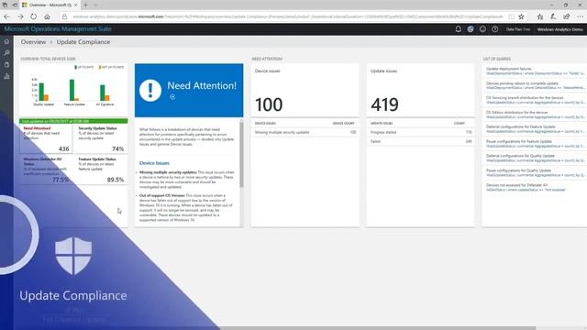Open the browser home page icon

pyautogui.click(x=47, y=16)
